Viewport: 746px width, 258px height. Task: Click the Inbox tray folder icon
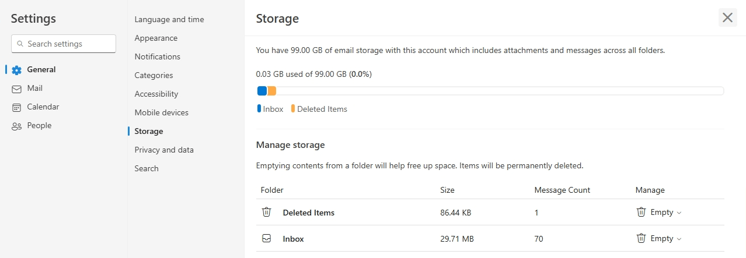click(266, 239)
